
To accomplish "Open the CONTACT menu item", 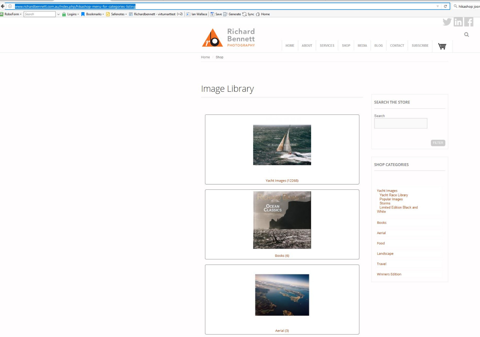I will 397,46.
